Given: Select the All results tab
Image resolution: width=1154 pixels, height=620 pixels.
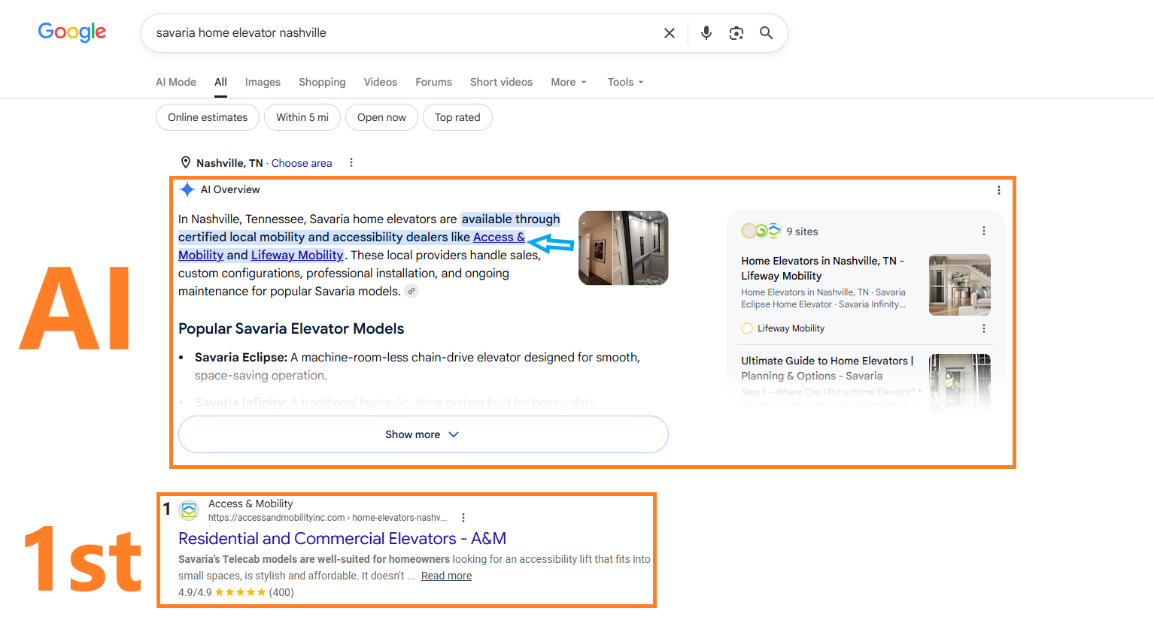Looking at the screenshot, I should [220, 82].
